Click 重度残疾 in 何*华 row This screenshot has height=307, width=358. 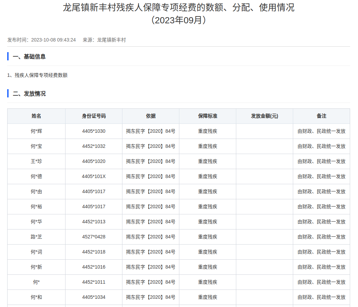pos(207,222)
